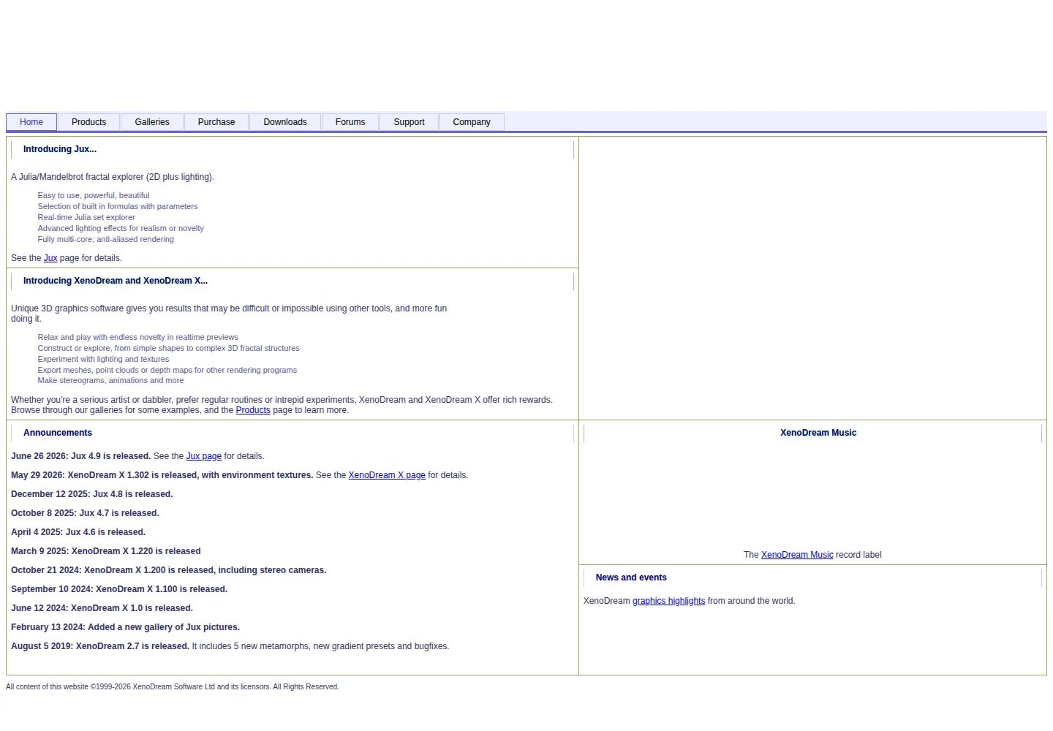
Task: Click the Announcements heading
Action: tap(58, 433)
